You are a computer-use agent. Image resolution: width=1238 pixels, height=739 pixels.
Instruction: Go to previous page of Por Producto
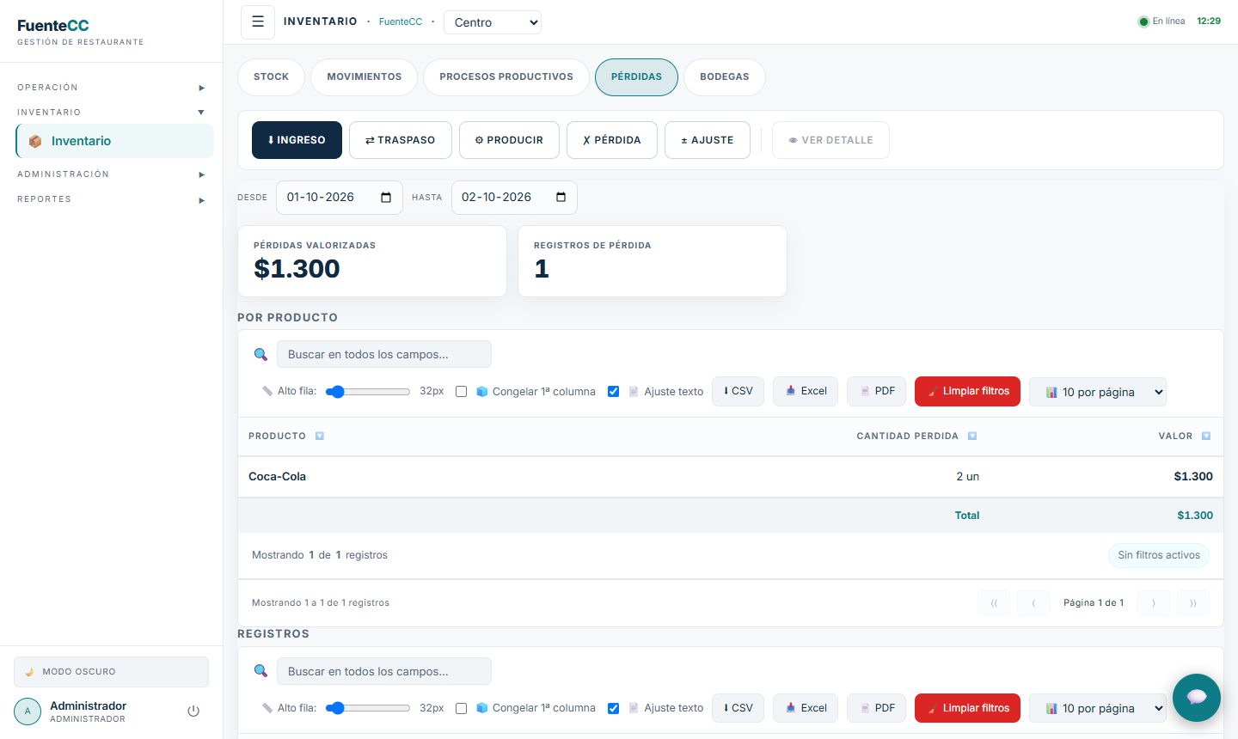tap(1033, 602)
